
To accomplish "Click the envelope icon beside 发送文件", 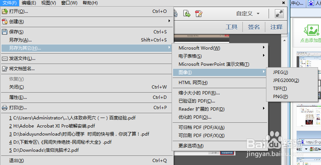I will point(5,59).
